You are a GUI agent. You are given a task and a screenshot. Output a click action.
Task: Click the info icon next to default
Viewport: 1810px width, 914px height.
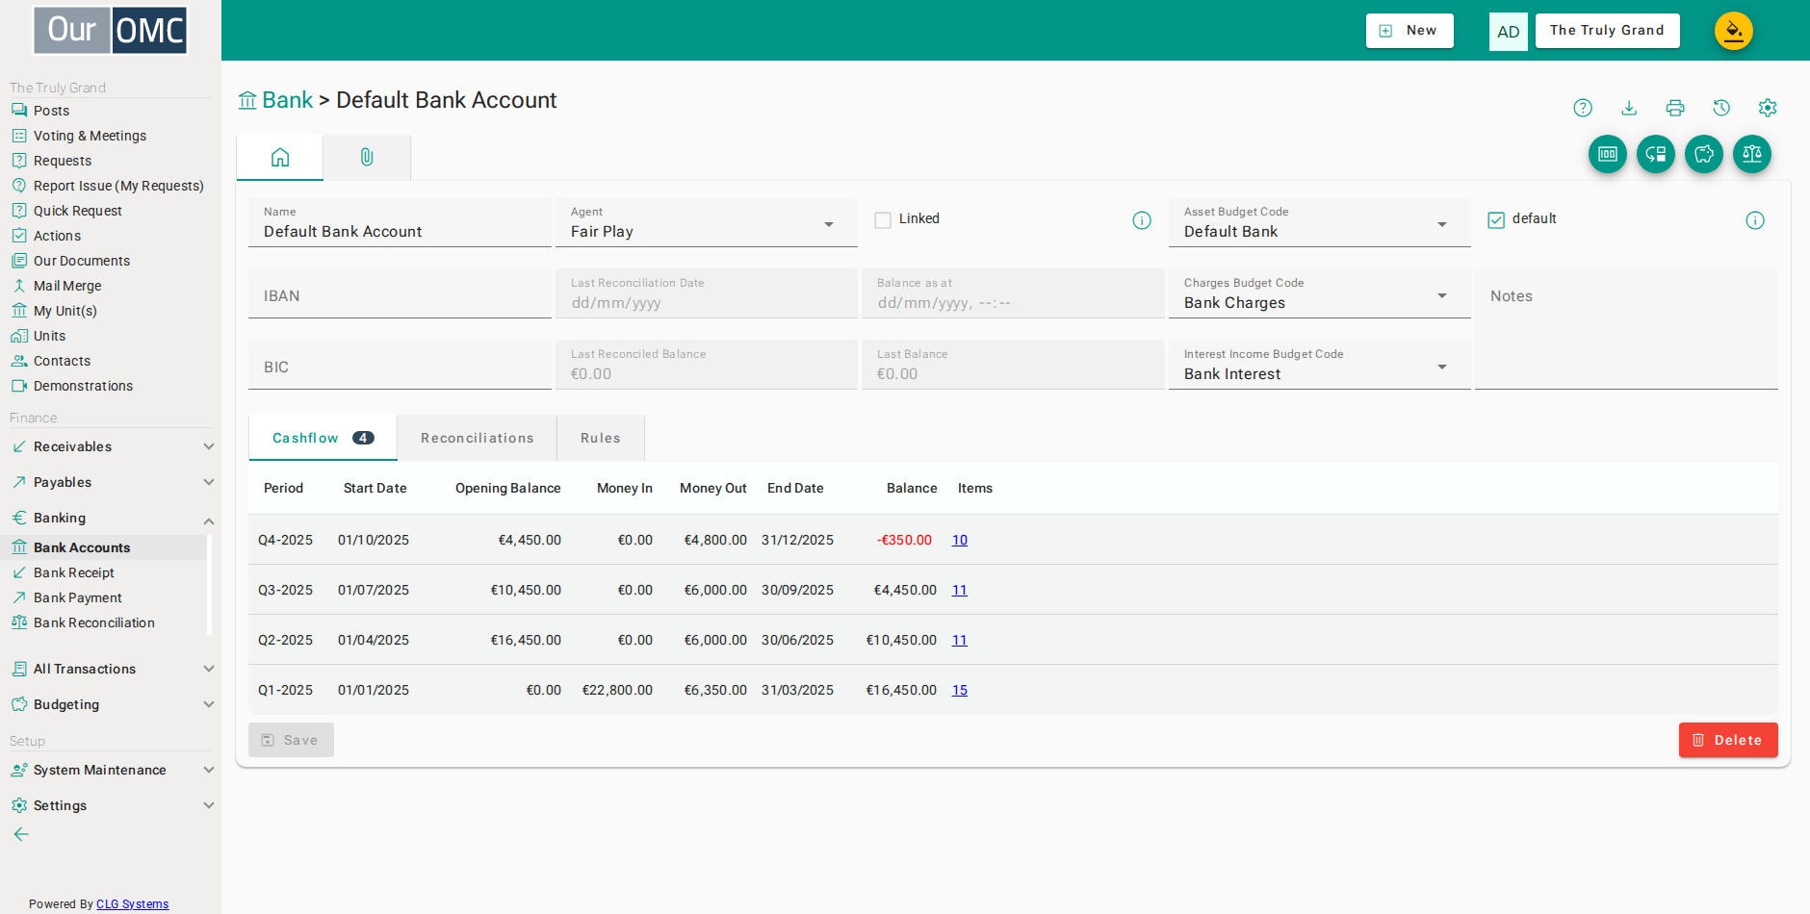point(1755,220)
